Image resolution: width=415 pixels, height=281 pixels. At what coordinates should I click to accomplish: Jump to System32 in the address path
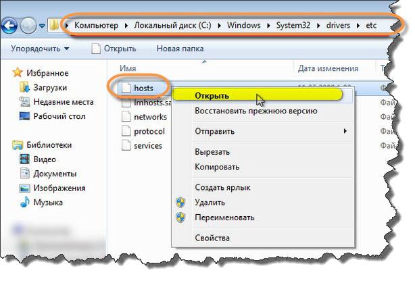293,26
